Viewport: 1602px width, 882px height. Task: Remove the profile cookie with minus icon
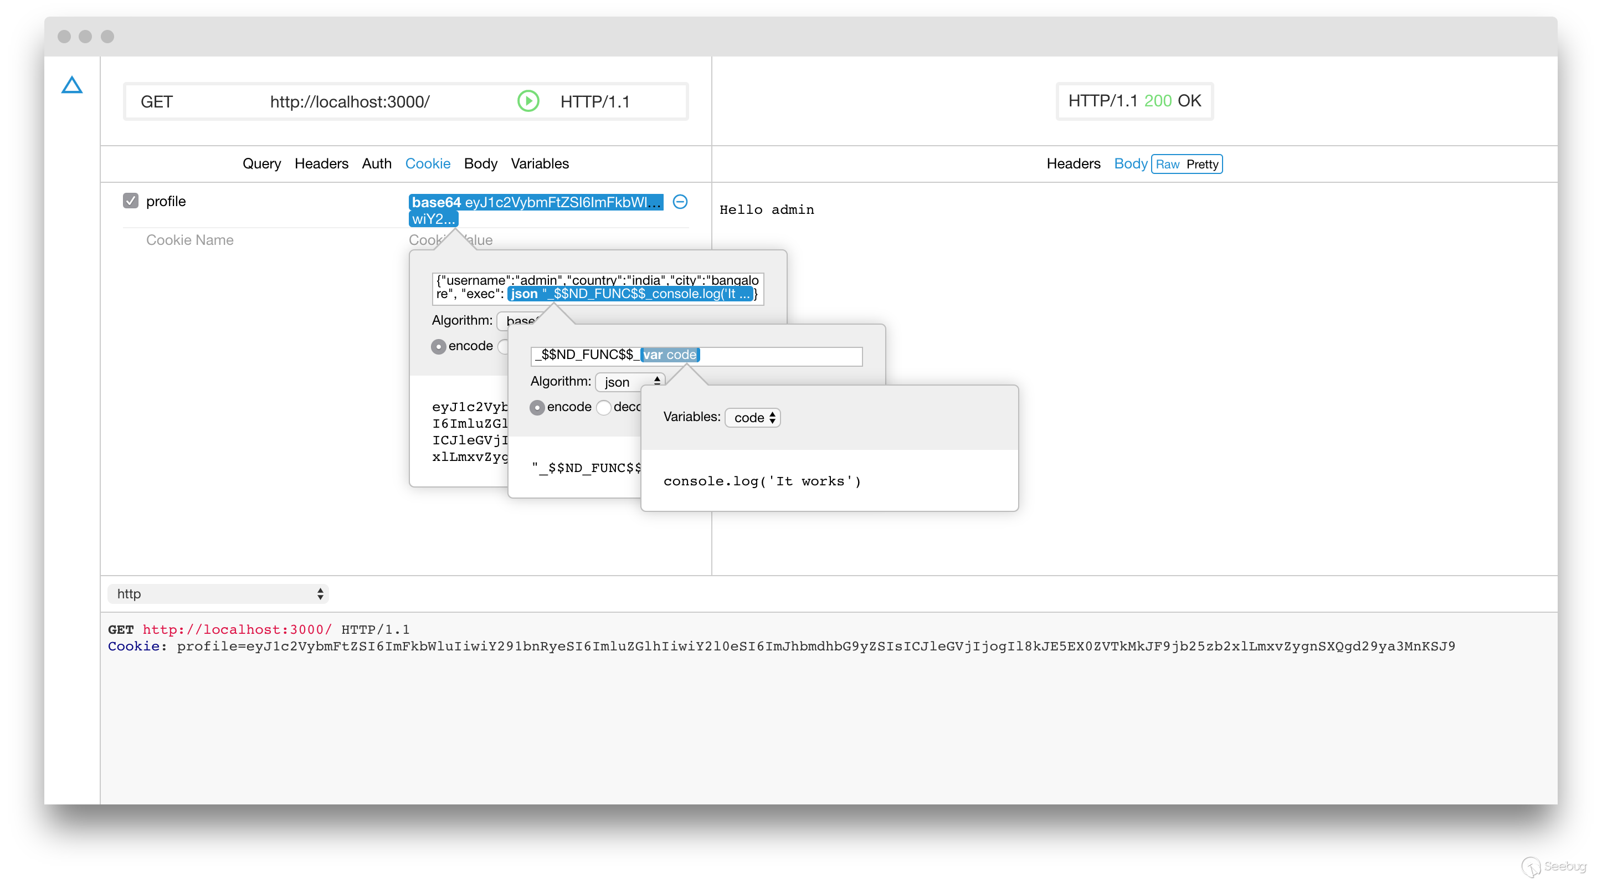point(680,202)
